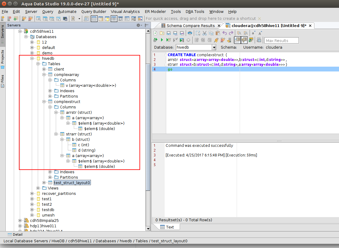This screenshot has height=248, width=339.
Task: Click the Servers tree scroll up arrow
Action: tap(148, 31)
